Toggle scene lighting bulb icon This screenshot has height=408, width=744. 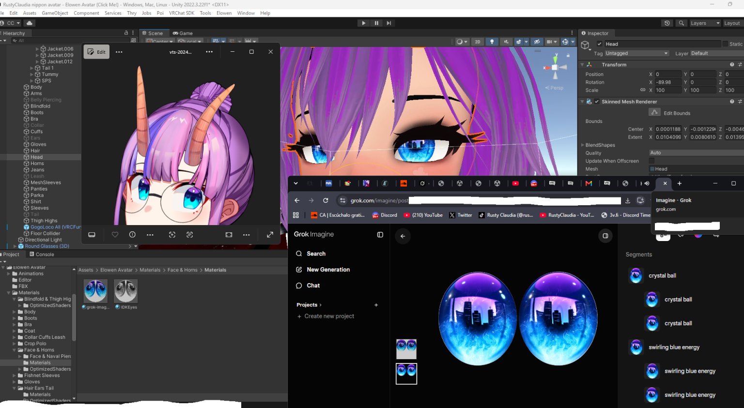tap(492, 42)
